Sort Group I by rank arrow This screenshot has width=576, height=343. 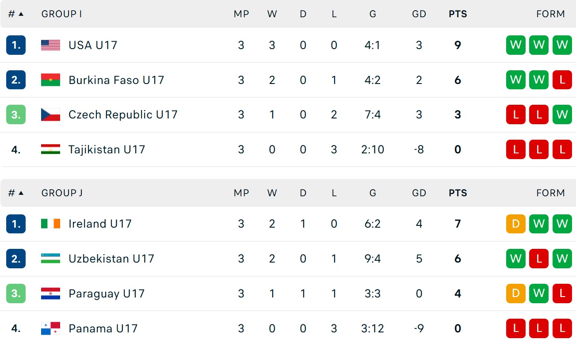pyautogui.click(x=21, y=14)
